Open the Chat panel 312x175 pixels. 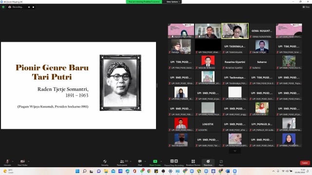[x=140, y=162]
